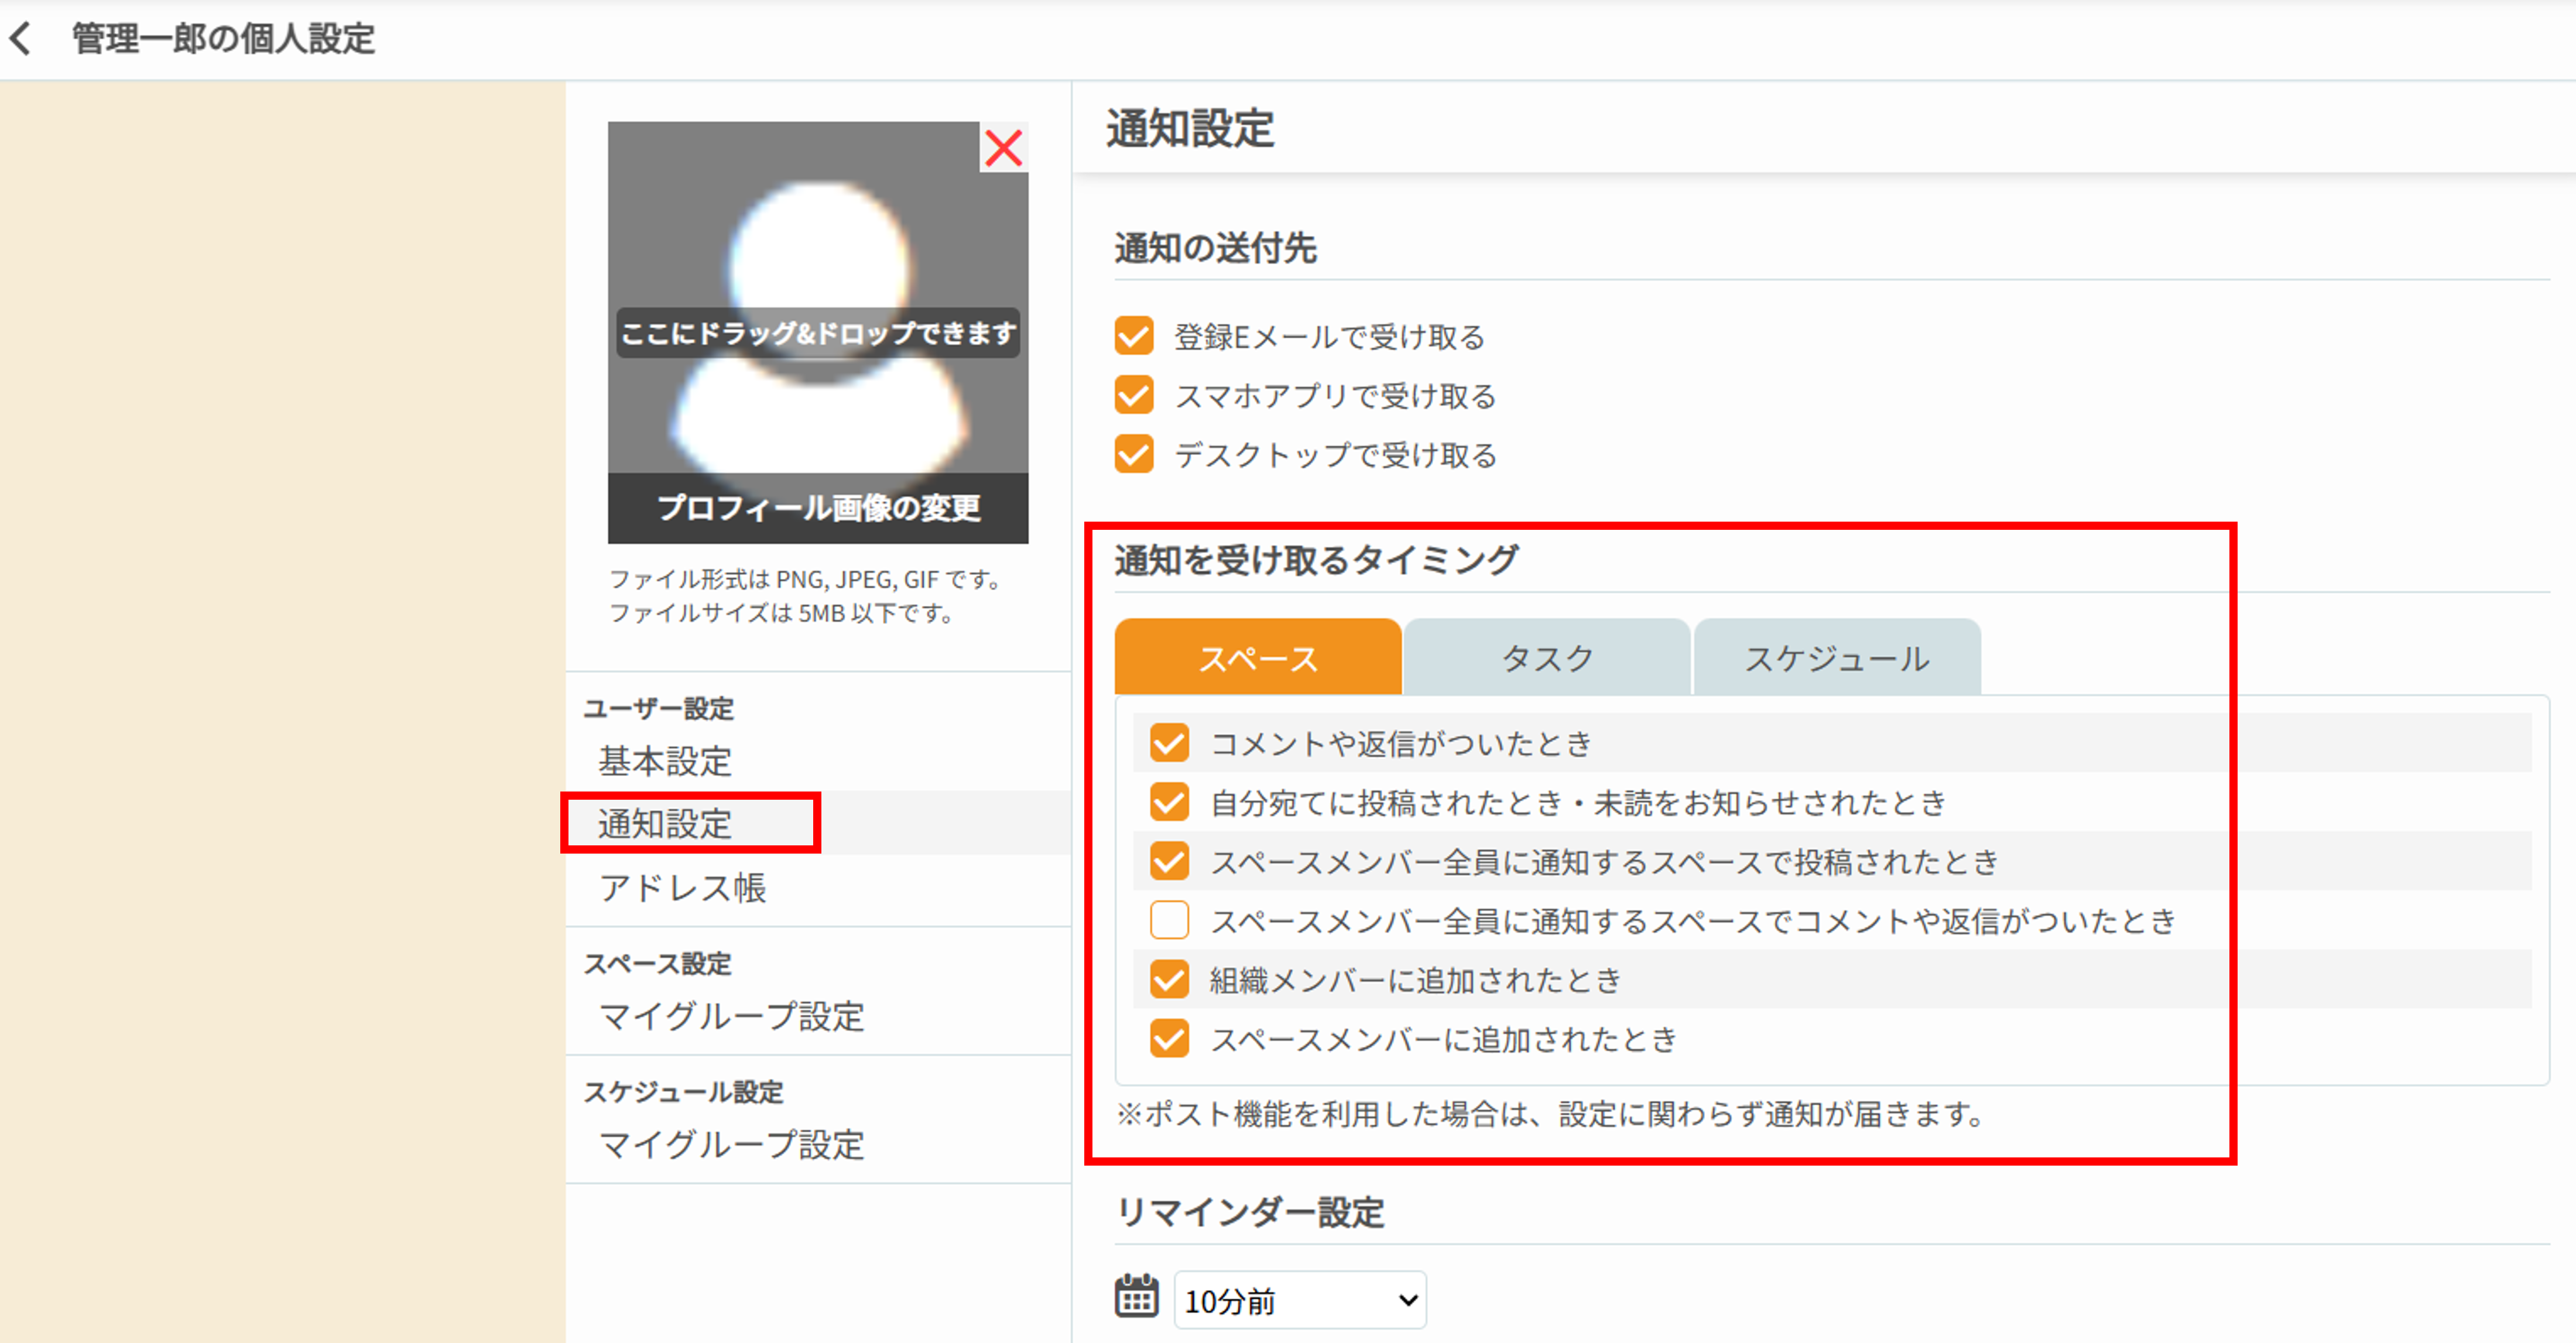2576x1343 pixels.
Task: Click the ファイル形式は PNG, JPEG, GIF text
Action: 806,579
